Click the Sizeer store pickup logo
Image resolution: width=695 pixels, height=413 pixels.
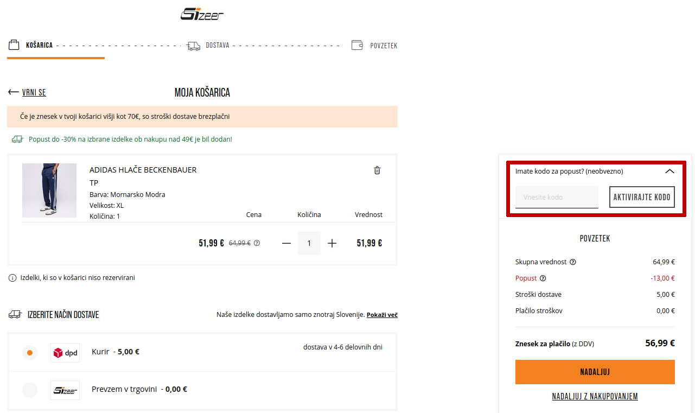tap(65, 390)
